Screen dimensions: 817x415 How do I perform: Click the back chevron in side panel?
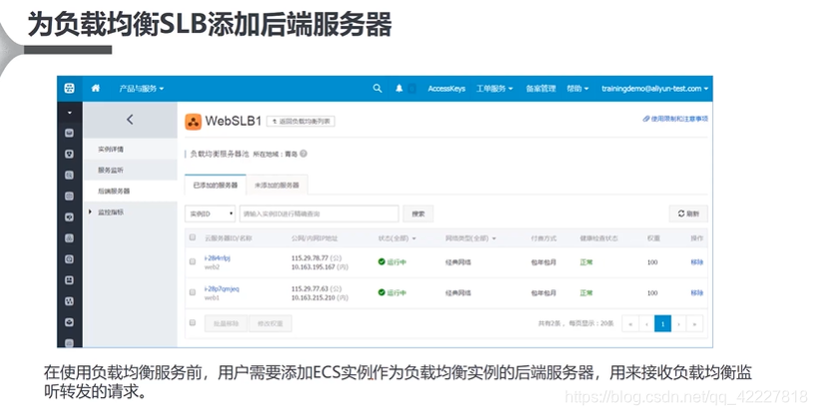130,120
